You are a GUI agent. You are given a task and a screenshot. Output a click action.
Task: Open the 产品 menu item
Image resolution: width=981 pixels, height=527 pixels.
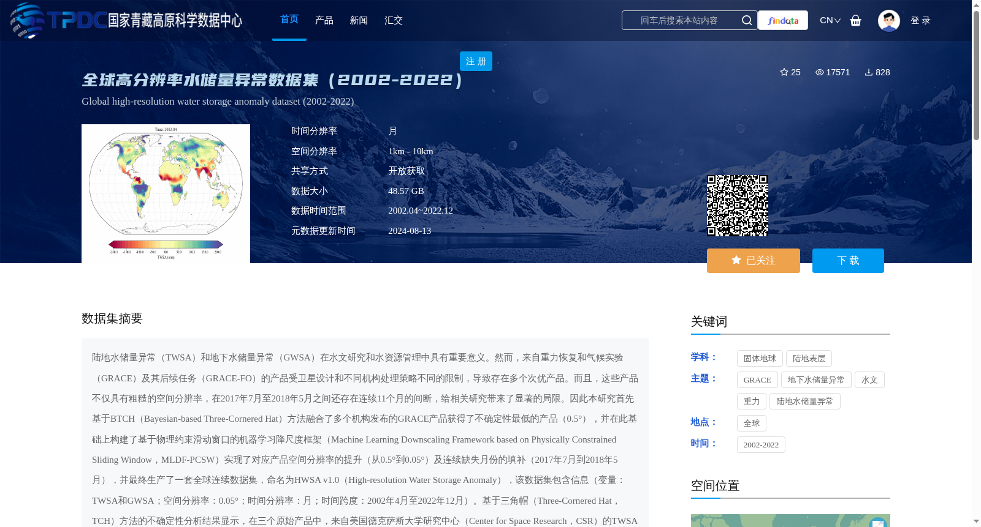click(324, 20)
